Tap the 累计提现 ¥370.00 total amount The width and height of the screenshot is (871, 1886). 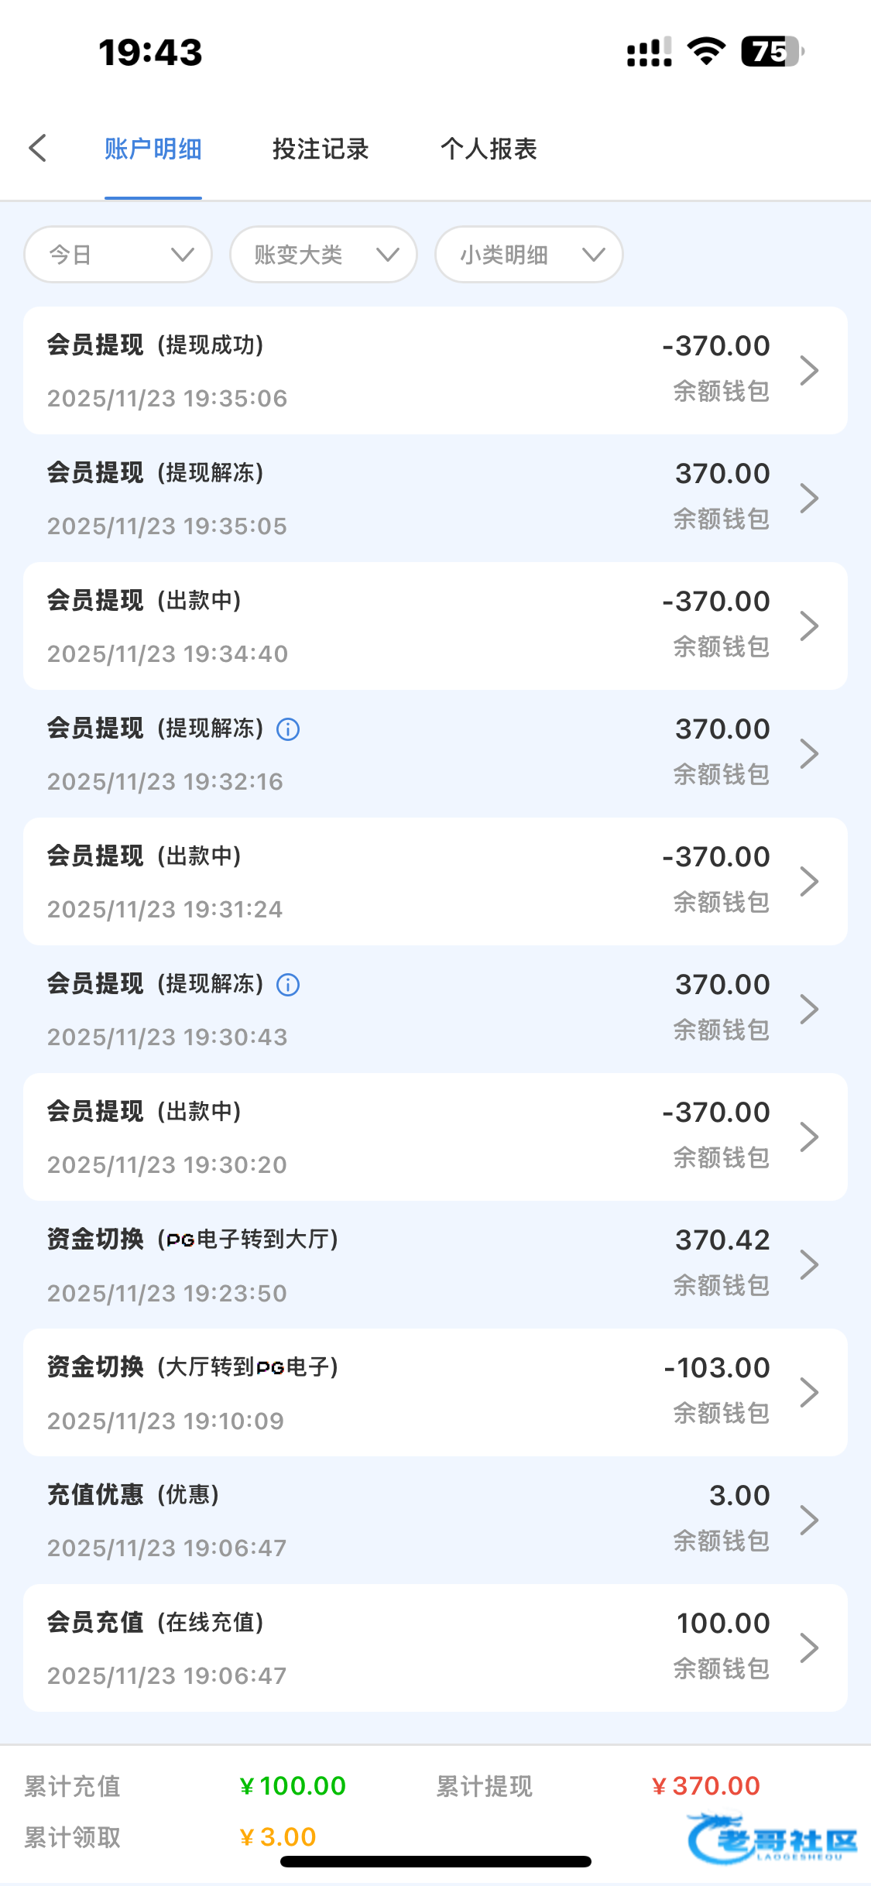point(707,1786)
